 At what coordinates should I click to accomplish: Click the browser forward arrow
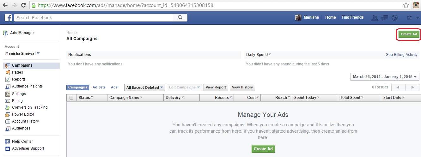14,5
